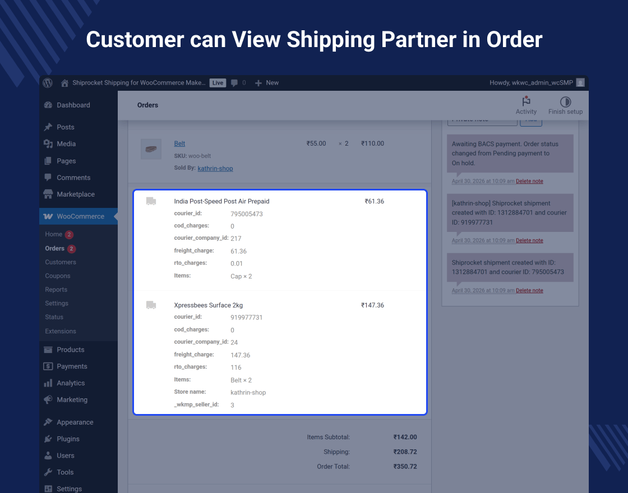Click truck icon beside India Post-Speed Post
The width and height of the screenshot is (628, 493).
[151, 201]
